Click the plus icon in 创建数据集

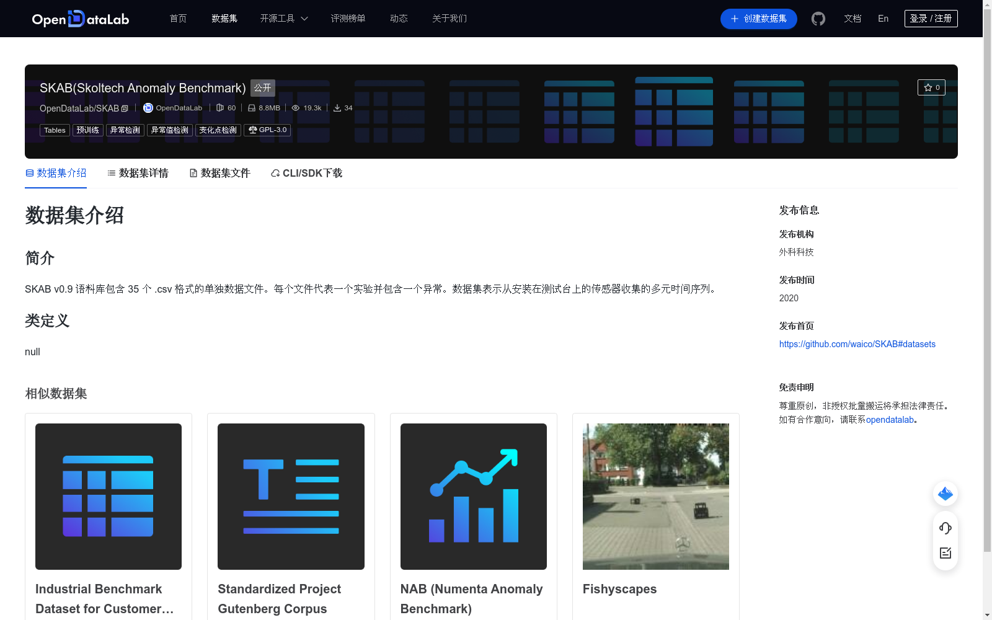(x=735, y=19)
